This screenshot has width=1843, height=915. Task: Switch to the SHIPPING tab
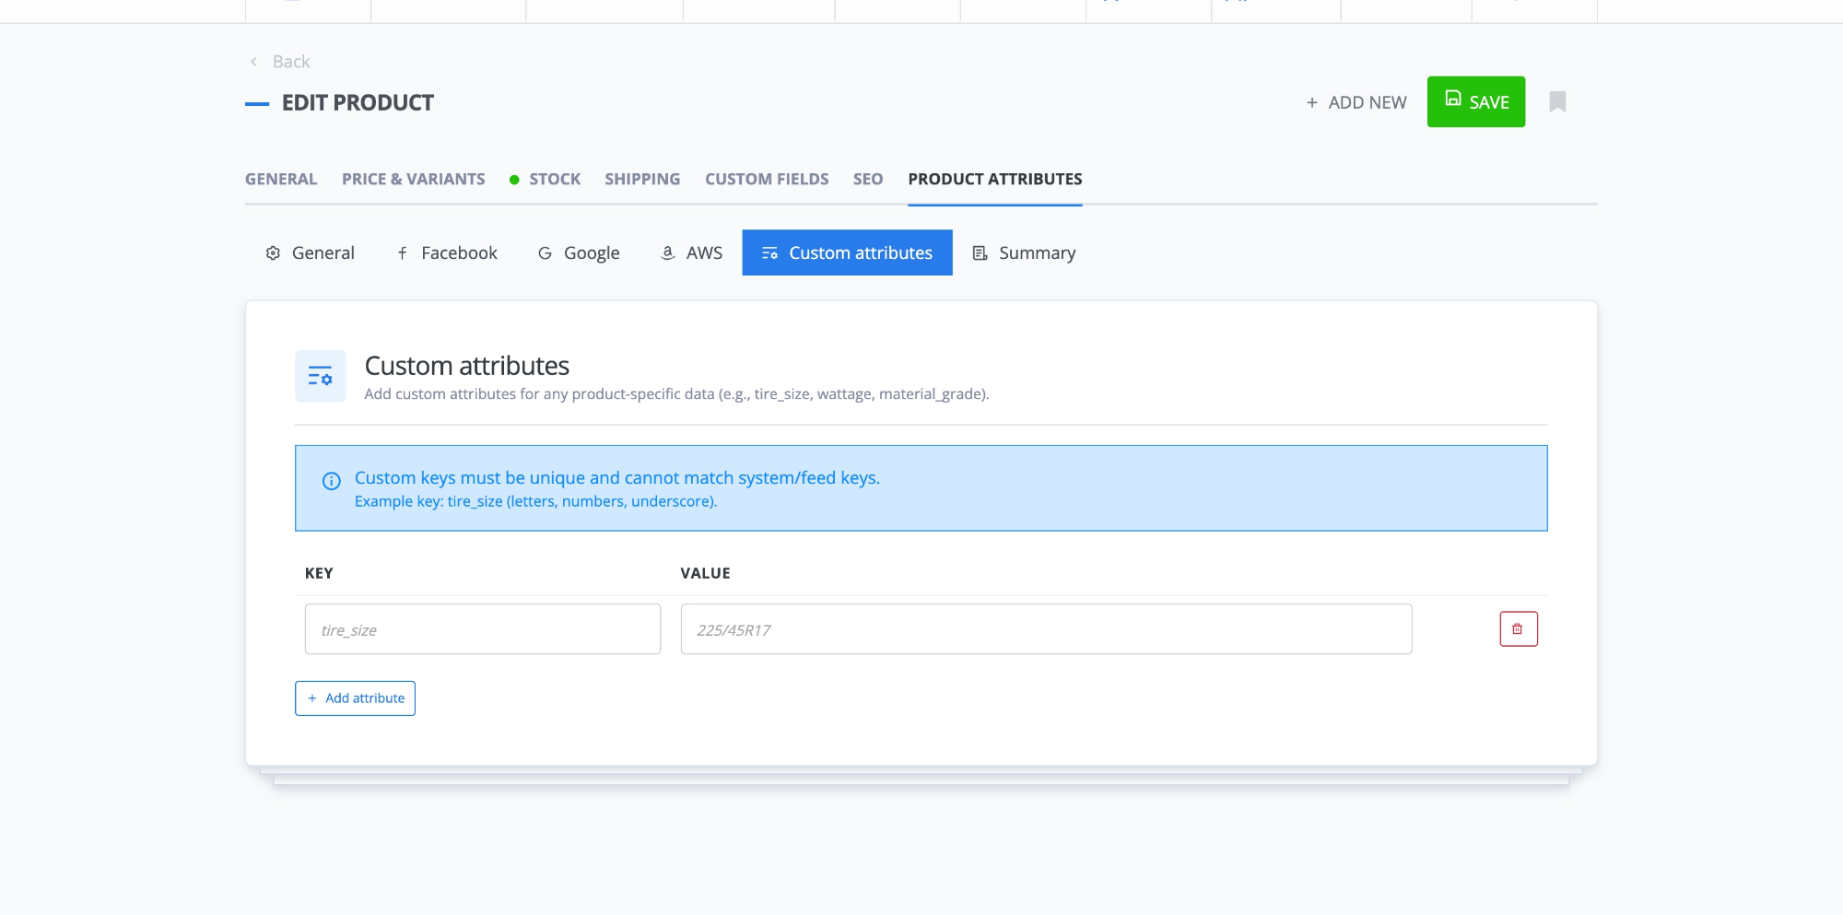[642, 179]
